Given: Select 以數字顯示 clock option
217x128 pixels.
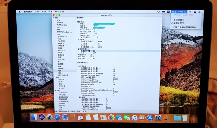Looking at the screenshot, I should 178,23.
